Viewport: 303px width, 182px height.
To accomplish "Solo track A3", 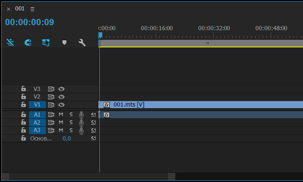I will 71,130.
